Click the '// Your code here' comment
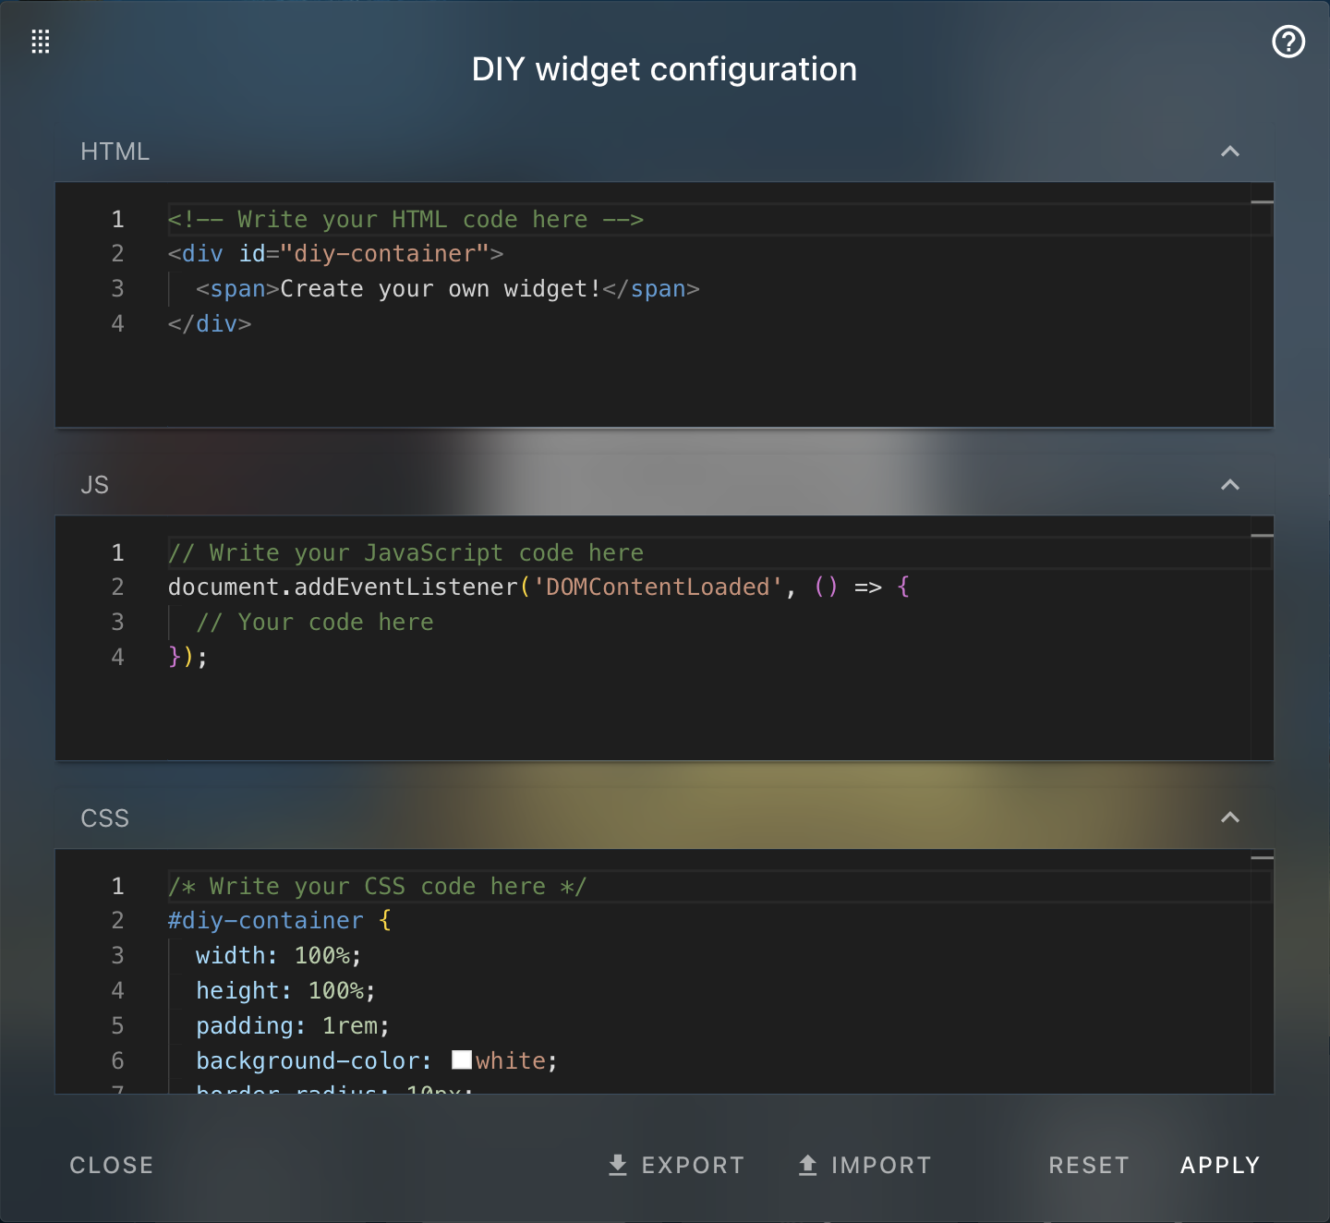This screenshot has width=1330, height=1223. point(314,623)
